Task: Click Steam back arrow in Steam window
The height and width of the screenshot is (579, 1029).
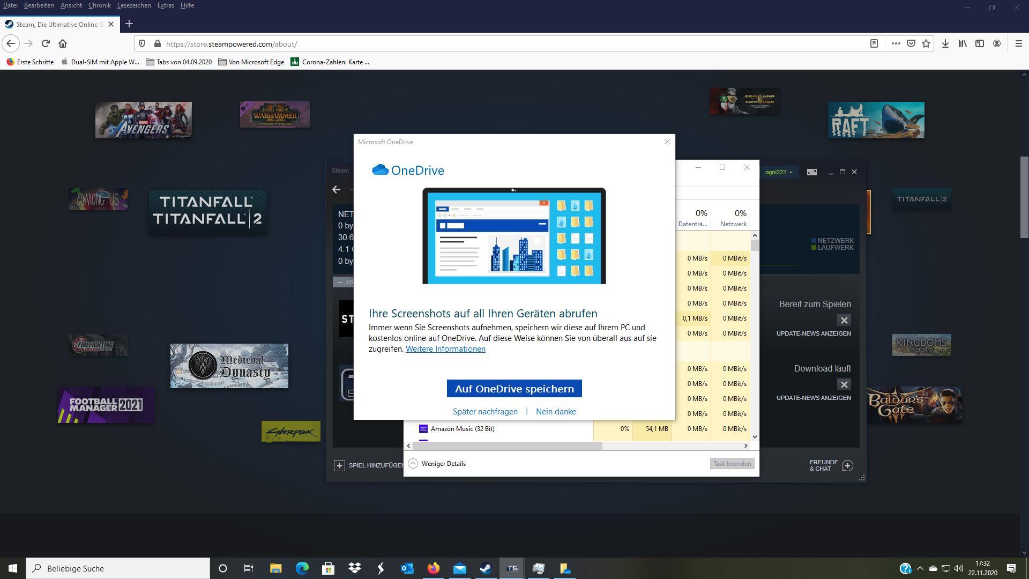Action: (x=336, y=189)
